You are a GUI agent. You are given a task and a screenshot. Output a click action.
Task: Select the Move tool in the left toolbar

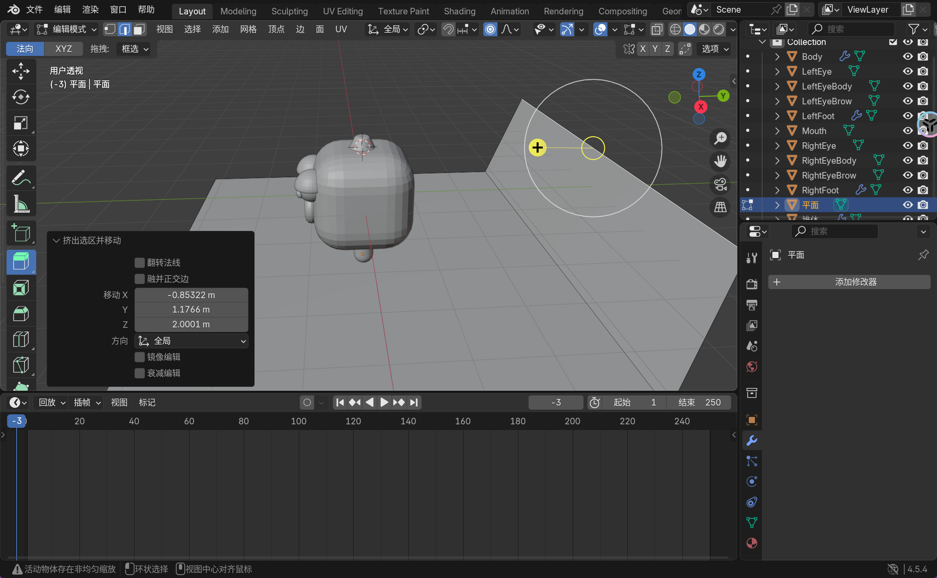tap(21, 71)
